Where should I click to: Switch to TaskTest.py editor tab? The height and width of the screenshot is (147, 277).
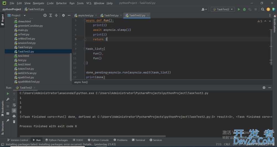coord(111,15)
